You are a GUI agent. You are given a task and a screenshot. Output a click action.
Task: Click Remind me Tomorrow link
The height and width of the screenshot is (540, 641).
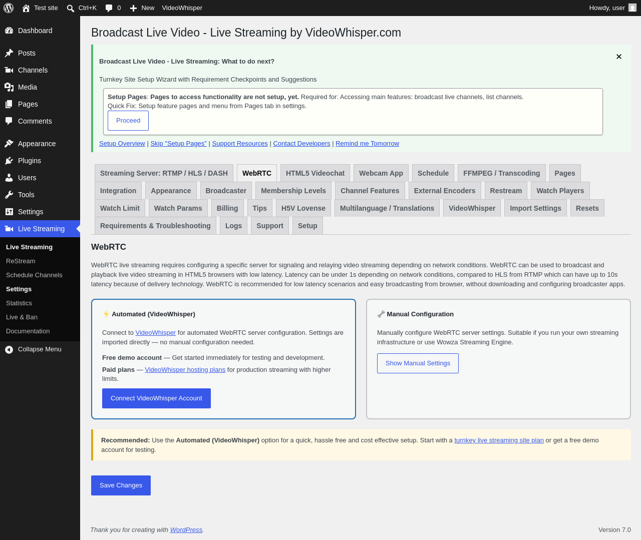coord(367,144)
